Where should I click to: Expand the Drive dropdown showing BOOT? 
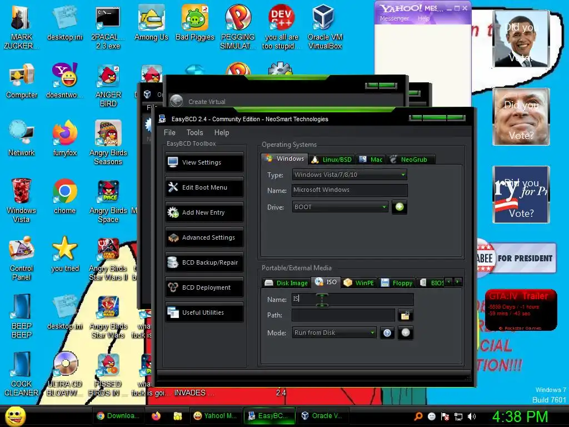pos(340,207)
